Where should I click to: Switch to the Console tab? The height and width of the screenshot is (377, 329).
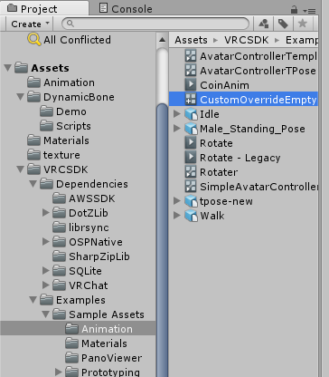(x=126, y=8)
